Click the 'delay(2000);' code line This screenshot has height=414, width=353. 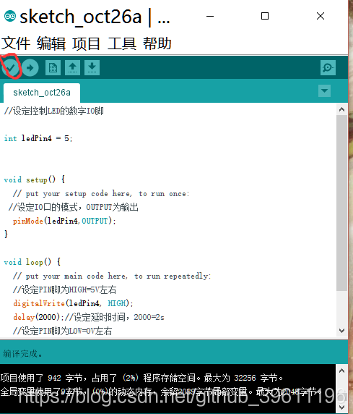[x=38, y=317]
